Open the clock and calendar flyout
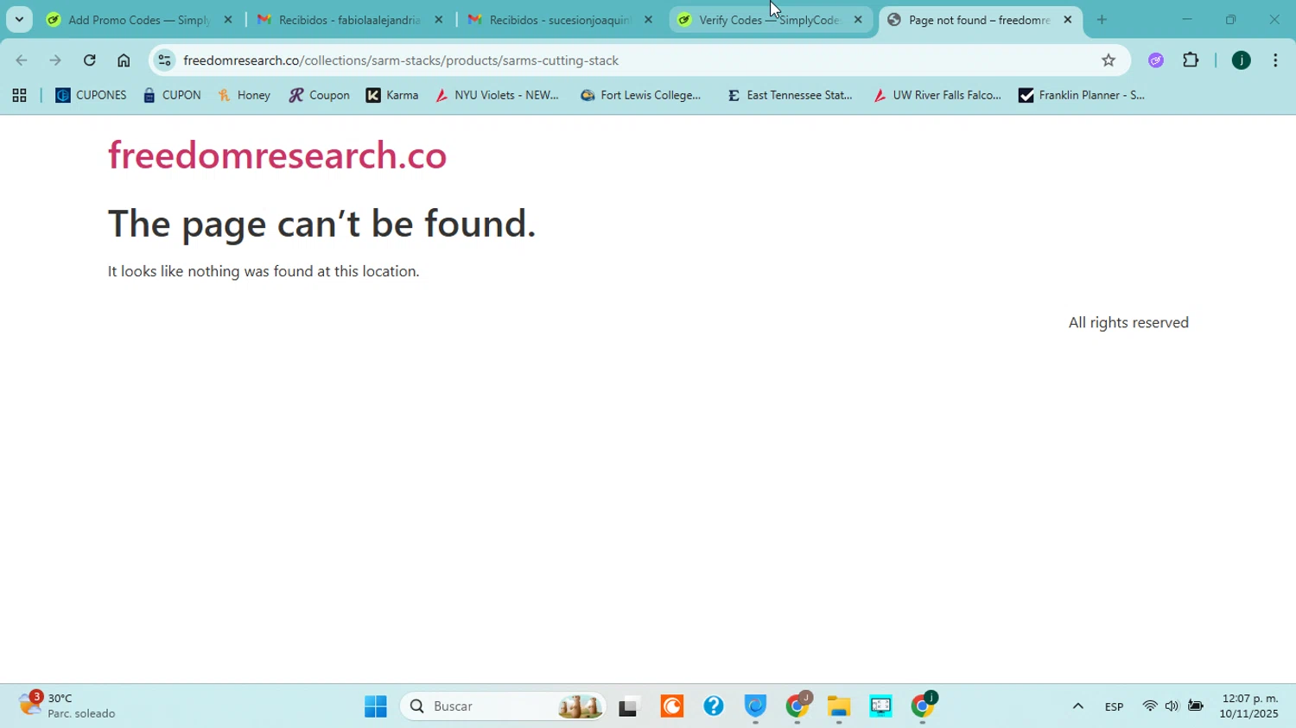 click(x=1249, y=706)
